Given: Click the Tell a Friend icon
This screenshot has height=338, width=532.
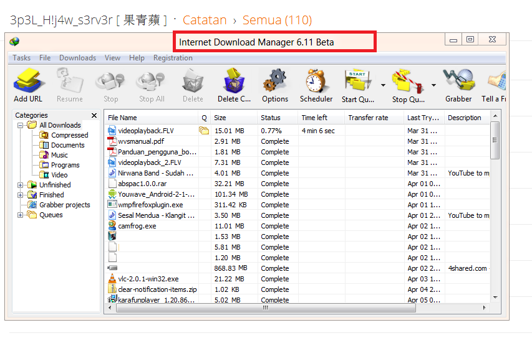Looking at the screenshot, I should (496, 80).
